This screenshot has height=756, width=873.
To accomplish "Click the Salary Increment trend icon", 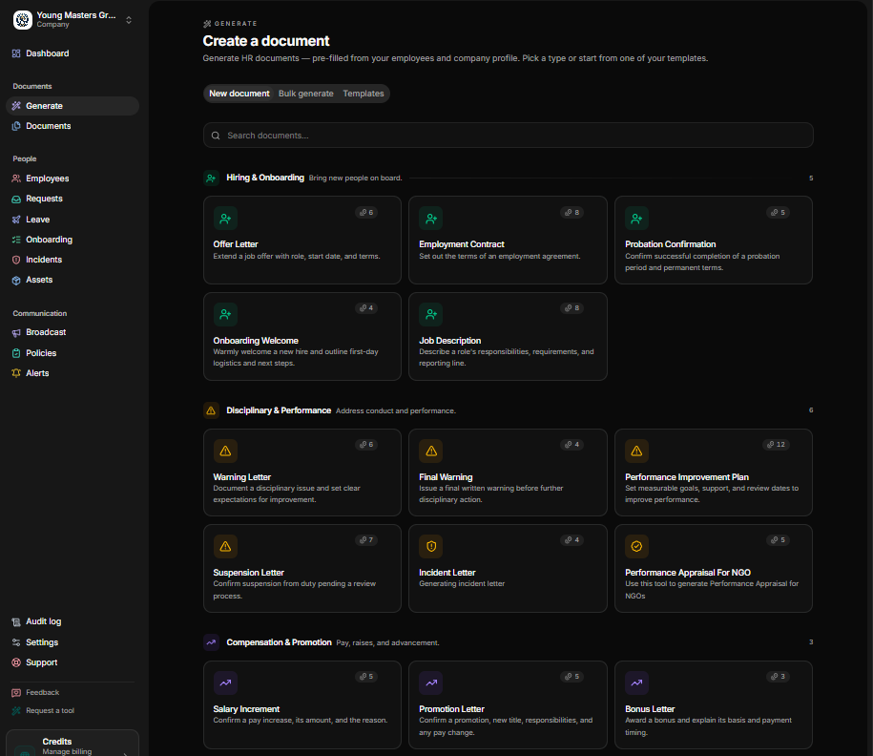I will pos(225,683).
